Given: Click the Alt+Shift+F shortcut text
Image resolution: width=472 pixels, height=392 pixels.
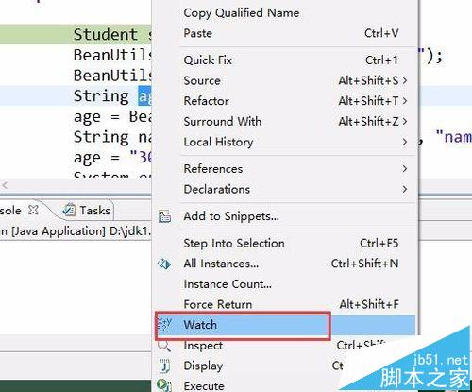Looking at the screenshot, I should click(369, 304).
